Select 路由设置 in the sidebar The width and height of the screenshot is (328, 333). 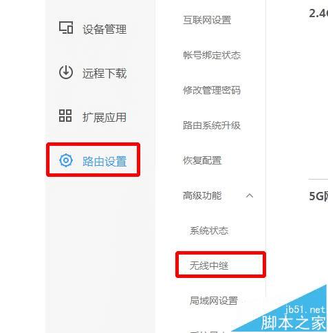coord(105,161)
